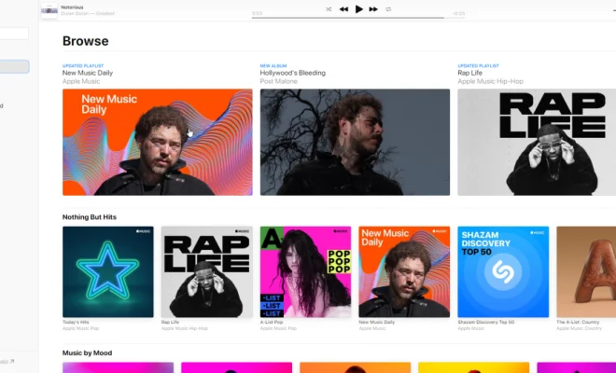The height and width of the screenshot is (373, 616).
Task: Select the highlighted sidebar item
Action: coord(14,66)
